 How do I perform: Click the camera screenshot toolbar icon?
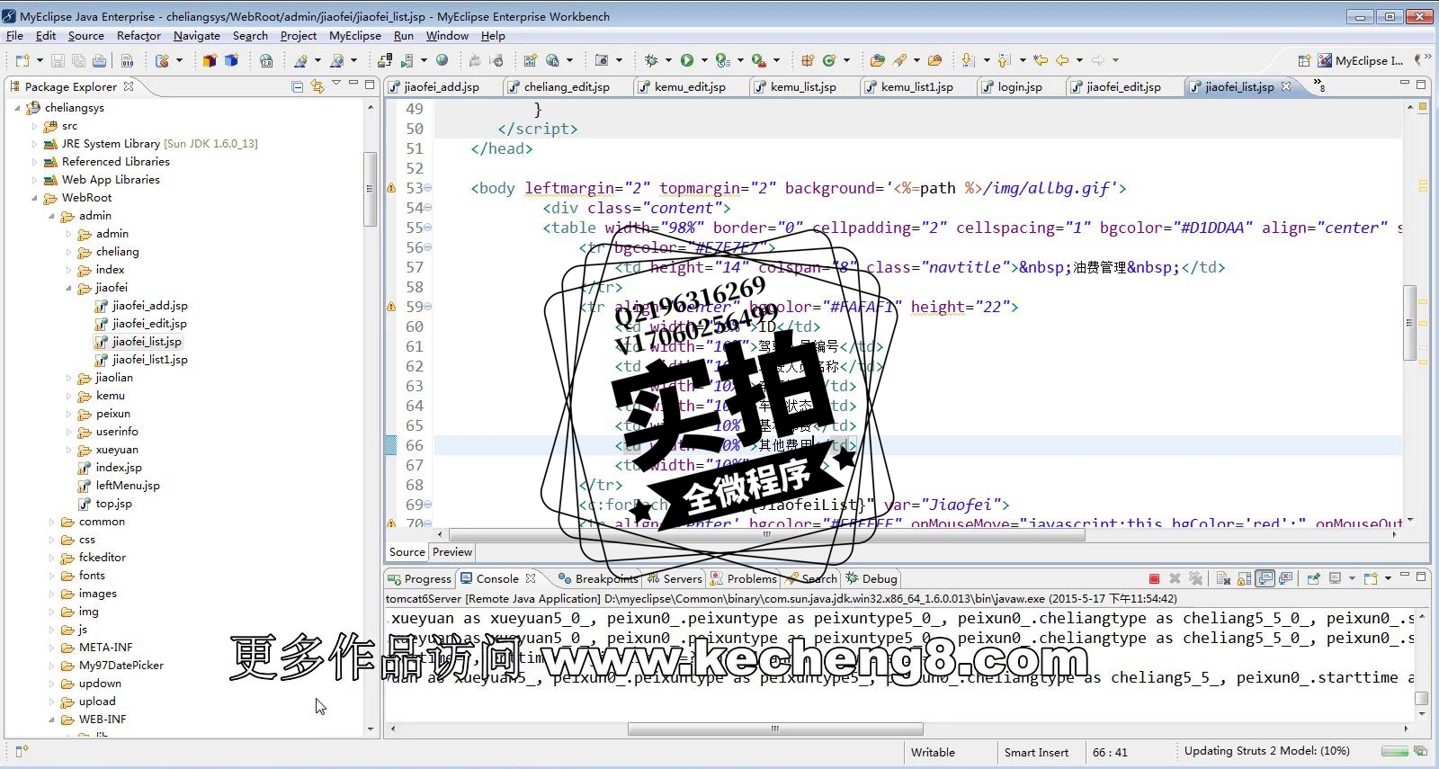(603, 60)
